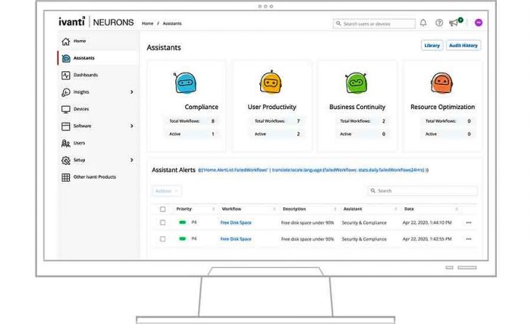Viewport: 531px width, 324px height.
Task: Click the search magnifier in top bar
Action: point(338,23)
